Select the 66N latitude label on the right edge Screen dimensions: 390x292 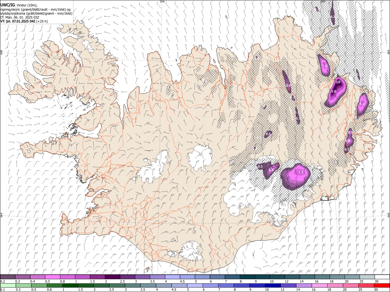tap(388, 53)
